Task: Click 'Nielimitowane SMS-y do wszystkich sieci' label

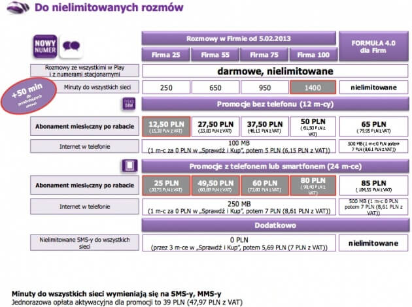Action: point(84,243)
